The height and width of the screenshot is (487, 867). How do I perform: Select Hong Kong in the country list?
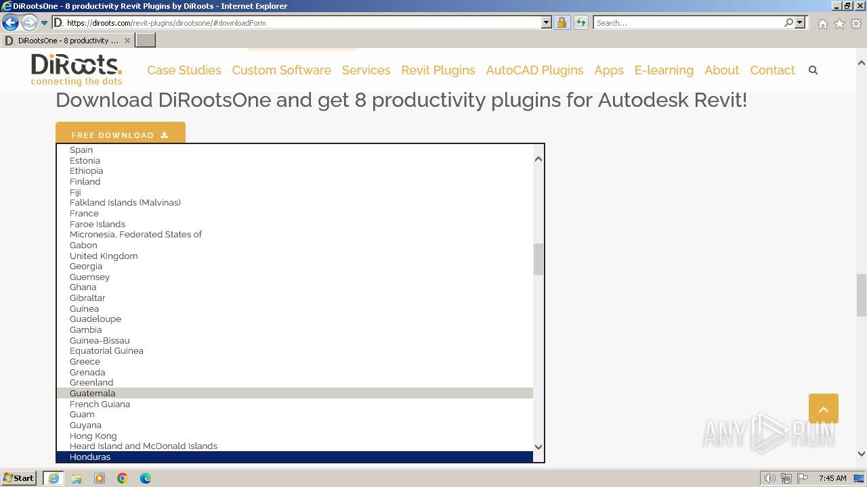295,436
